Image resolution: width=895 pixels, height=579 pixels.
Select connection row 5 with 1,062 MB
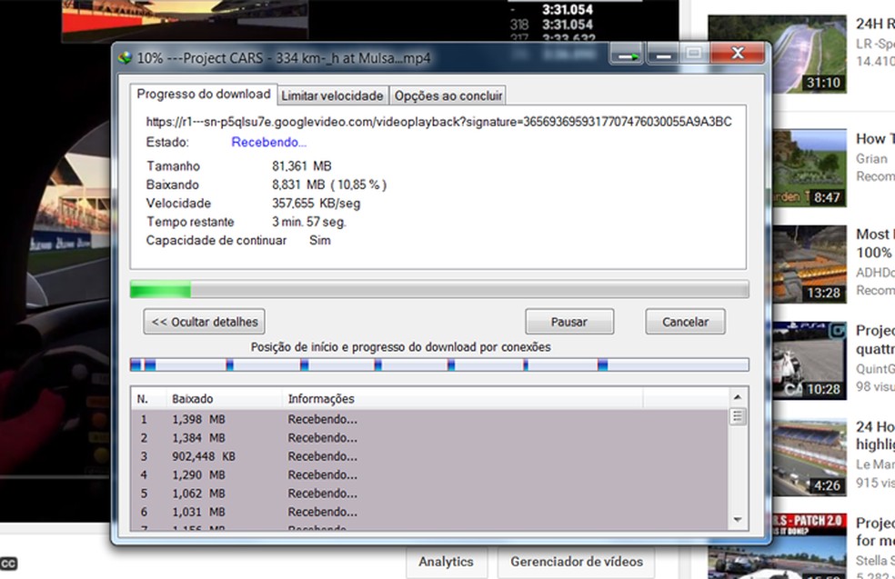(430, 494)
